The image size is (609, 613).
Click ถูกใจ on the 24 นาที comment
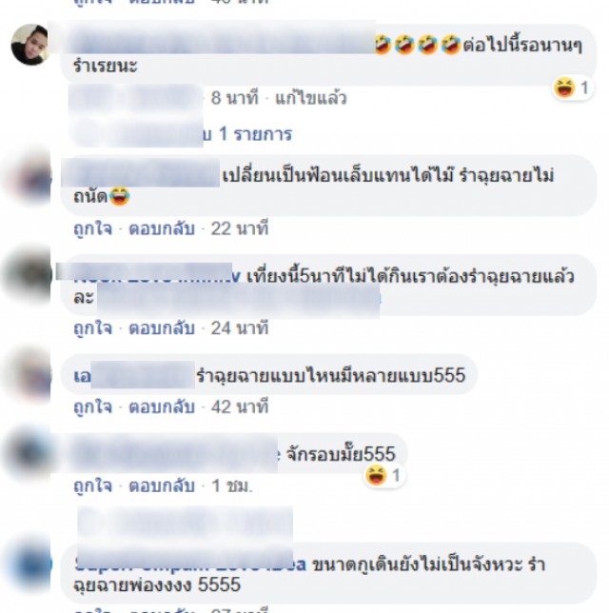92,328
